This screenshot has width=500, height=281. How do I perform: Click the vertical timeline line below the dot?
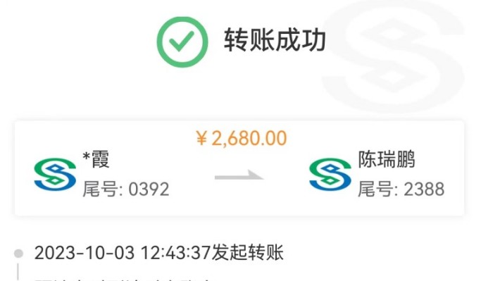18,272
